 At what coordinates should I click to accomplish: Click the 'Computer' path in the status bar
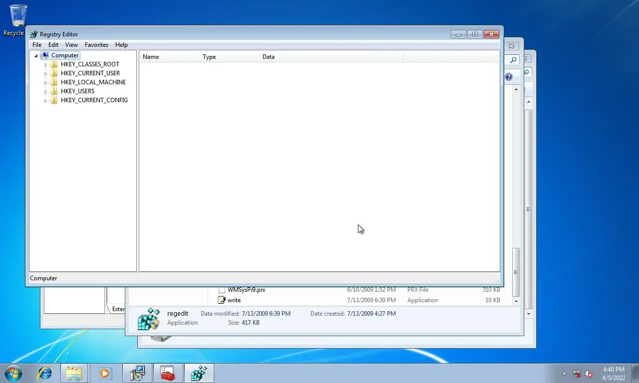(x=43, y=278)
